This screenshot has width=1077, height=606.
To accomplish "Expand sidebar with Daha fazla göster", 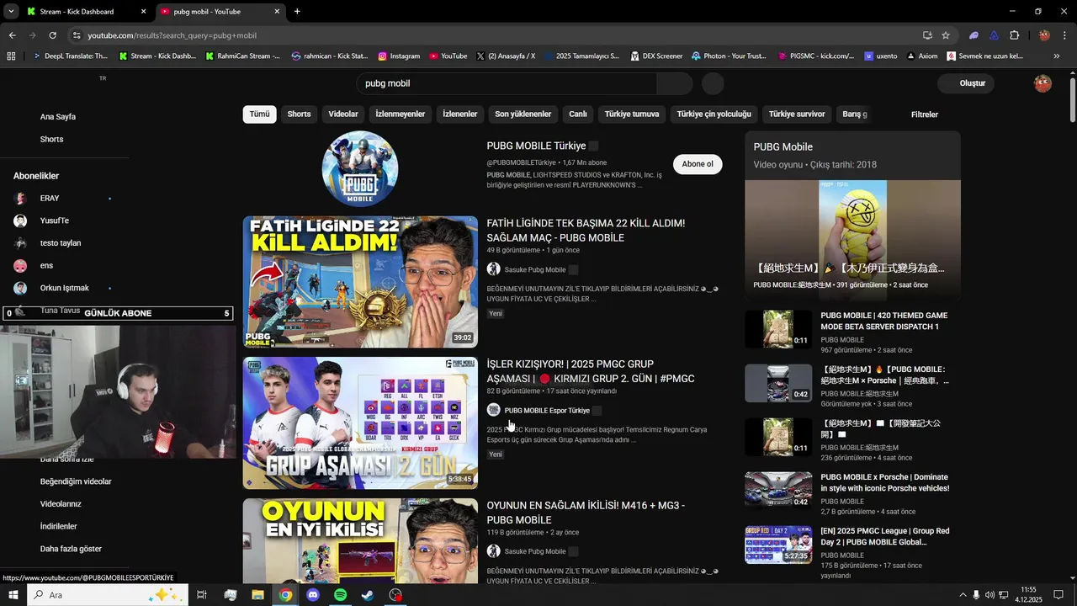I will pos(71,549).
